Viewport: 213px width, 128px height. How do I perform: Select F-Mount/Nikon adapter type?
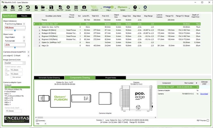click(x=10, y=92)
